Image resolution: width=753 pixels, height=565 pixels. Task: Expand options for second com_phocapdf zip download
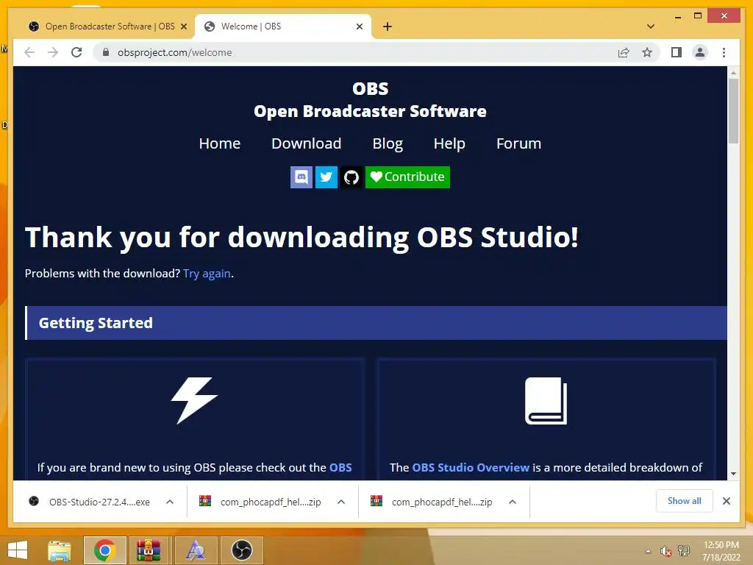pyautogui.click(x=513, y=502)
